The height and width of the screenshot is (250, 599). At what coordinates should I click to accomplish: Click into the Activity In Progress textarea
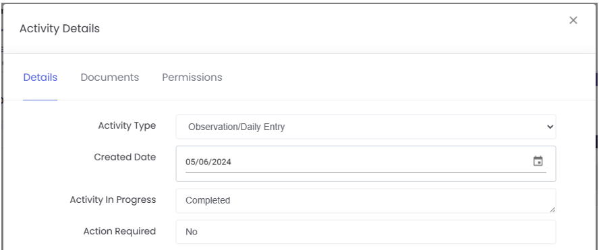tap(366, 201)
